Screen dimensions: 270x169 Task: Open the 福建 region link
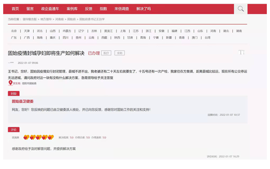coord(175,31)
